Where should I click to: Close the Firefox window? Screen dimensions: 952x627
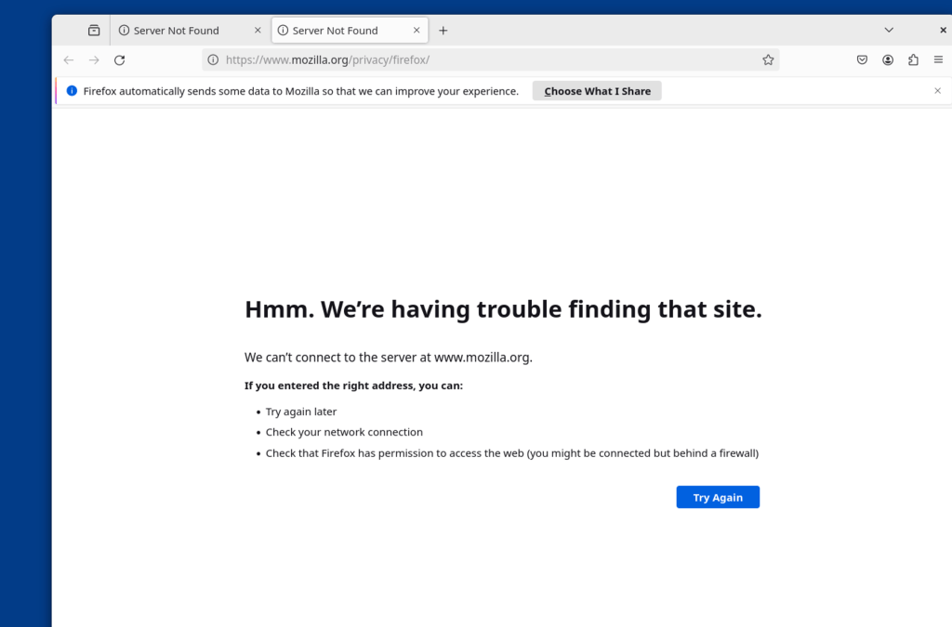[943, 30]
